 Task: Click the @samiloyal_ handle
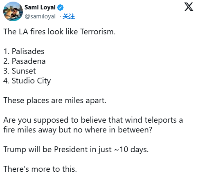point(41,16)
